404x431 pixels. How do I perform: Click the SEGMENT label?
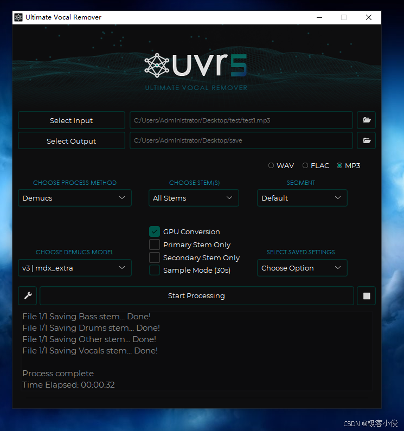pos(301,183)
